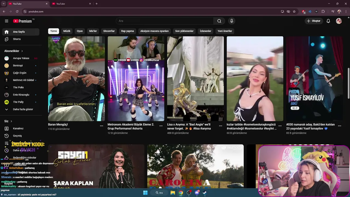Select the Müzik filter chip
The height and width of the screenshot is (197, 350).
tap(67, 31)
